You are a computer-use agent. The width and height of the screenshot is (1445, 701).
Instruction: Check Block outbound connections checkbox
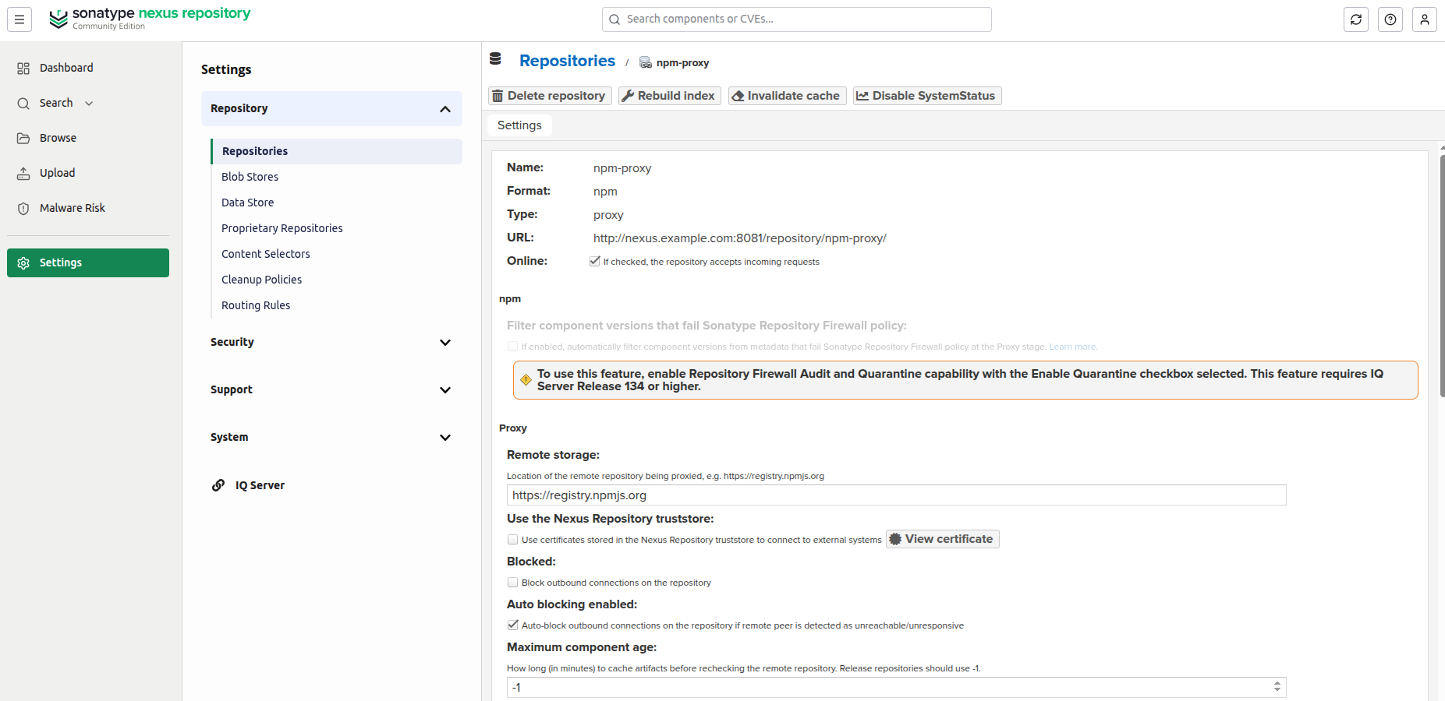pyautogui.click(x=512, y=582)
